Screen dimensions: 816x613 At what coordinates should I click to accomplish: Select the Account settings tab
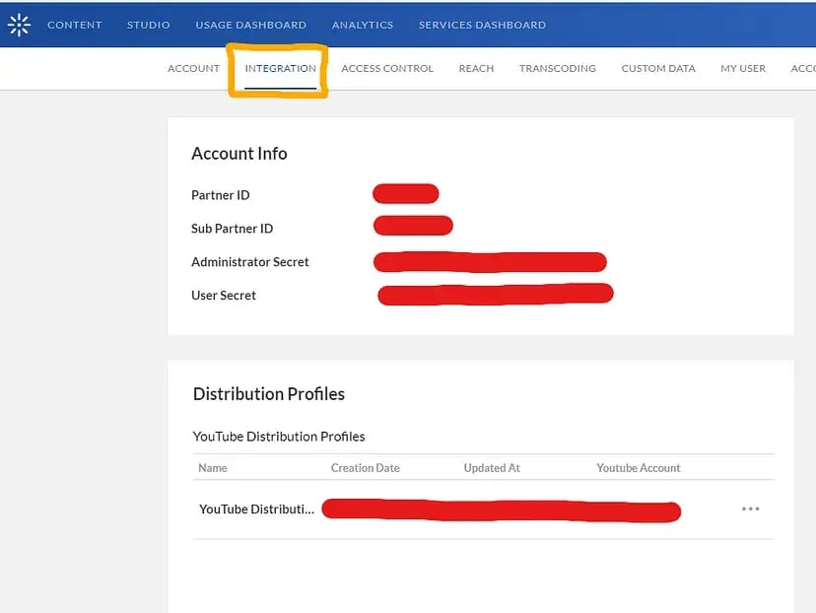coord(194,69)
